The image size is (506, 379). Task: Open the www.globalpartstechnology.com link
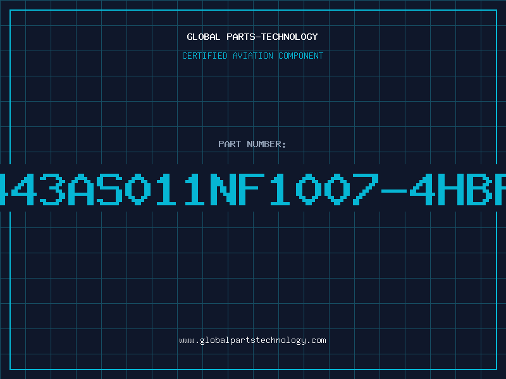[x=252, y=340]
